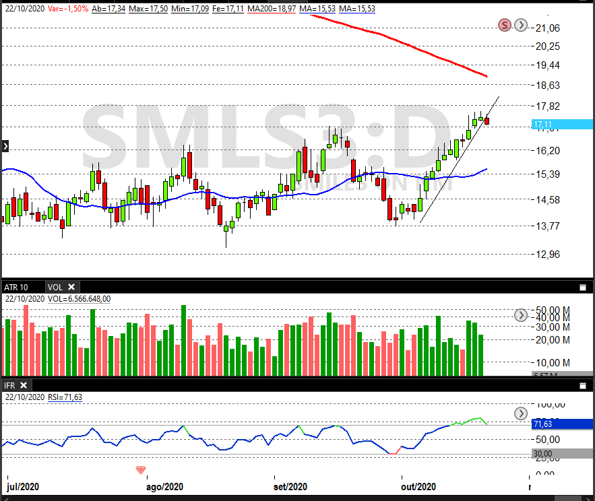Maximize the main price chart panel
This screenshot has width=595, height=501.
583,3
